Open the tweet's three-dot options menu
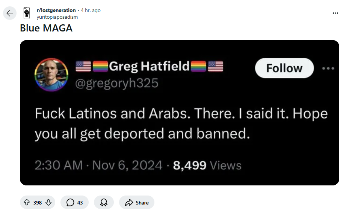This screenshot has width=346, height=212. [328, 69]
